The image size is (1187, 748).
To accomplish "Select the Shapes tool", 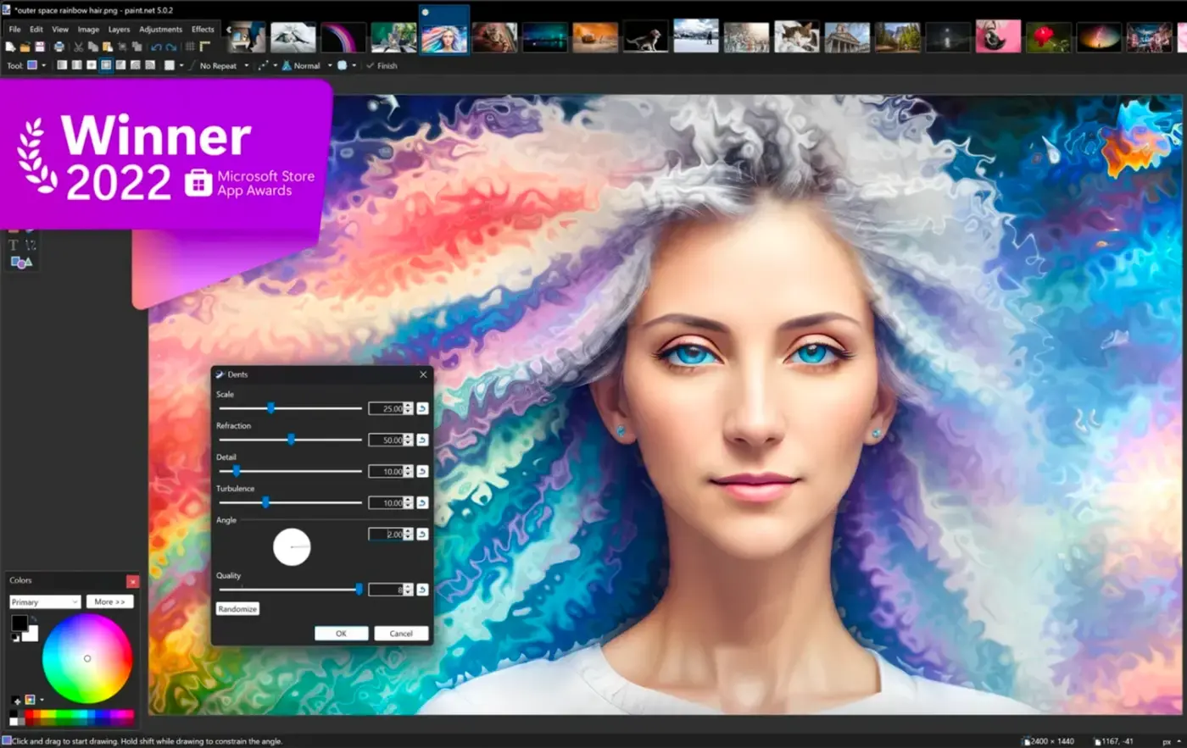I will pyautogui.click(x=21, y=263).
